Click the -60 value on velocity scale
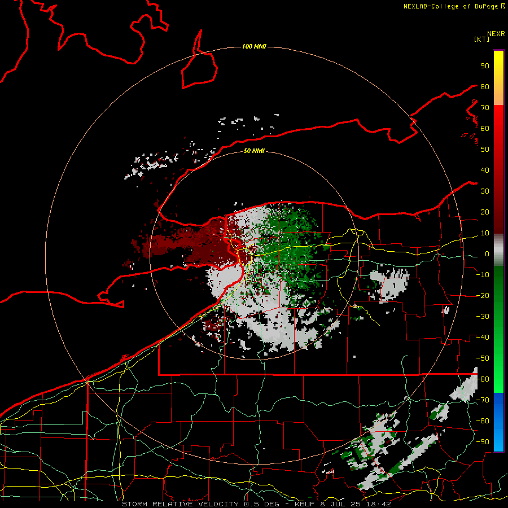This screenshot has height=508, width=508. coord(483,379)
